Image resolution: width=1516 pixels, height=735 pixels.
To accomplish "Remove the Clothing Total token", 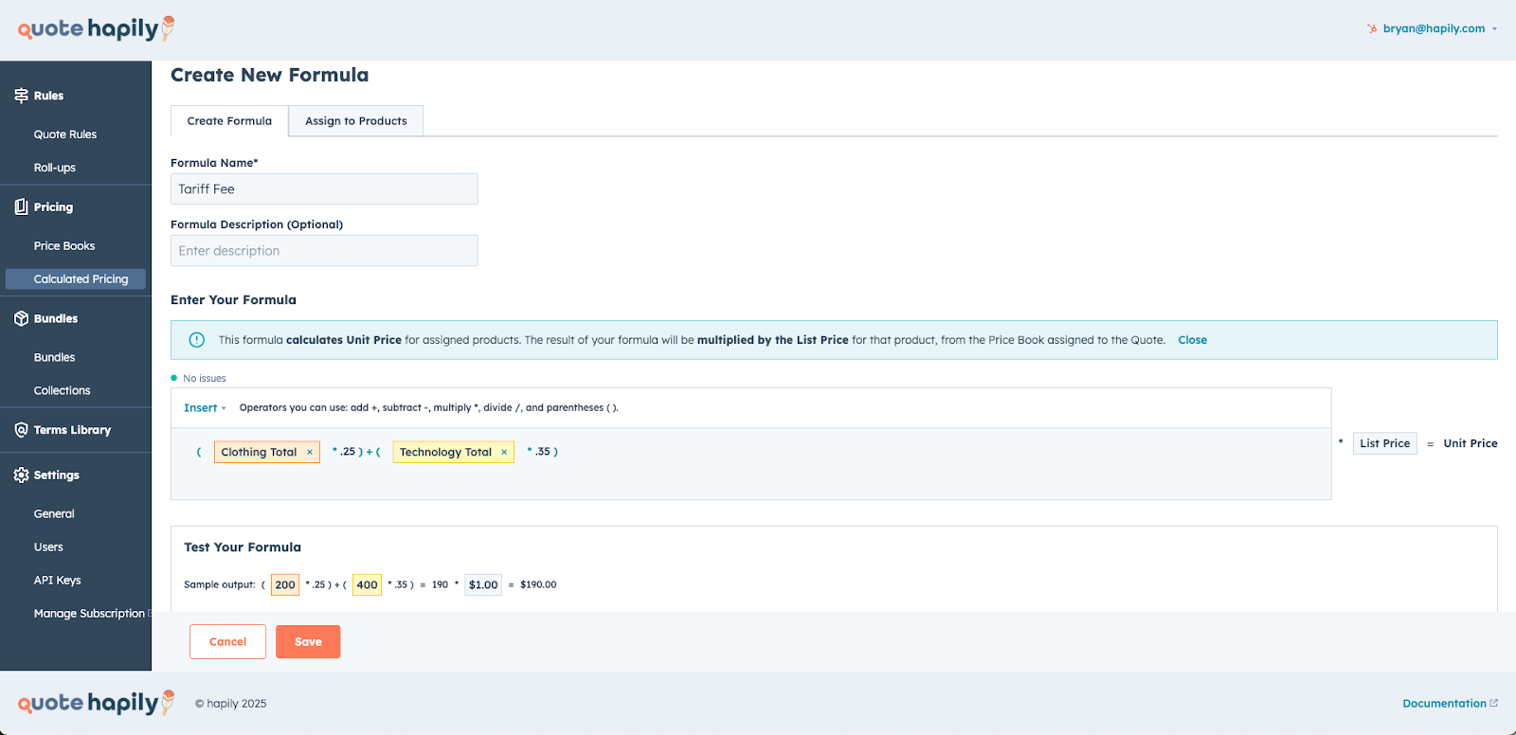I will (x=310, y=453).
